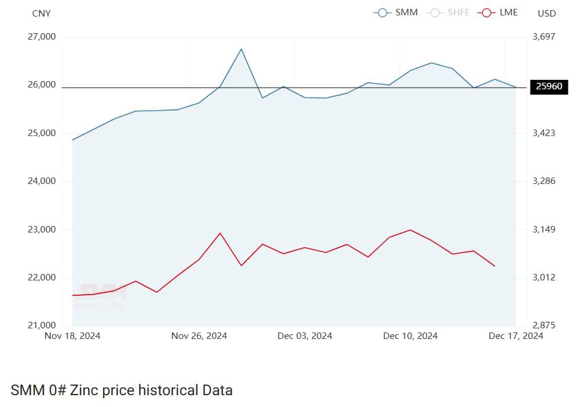Click the last point of the red LME line

point(494,266)
